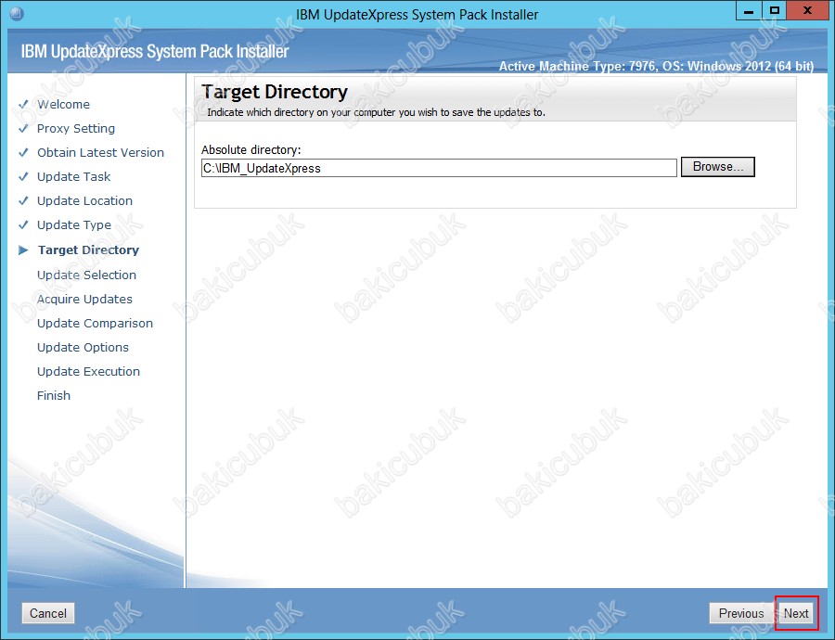Click the checkmark beside Proxy Setting
Viewport: 835px width, 640px height.
23,128
